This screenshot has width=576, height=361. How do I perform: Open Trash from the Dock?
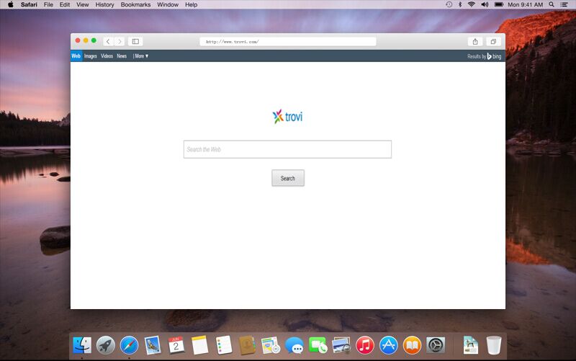point(494,345)
